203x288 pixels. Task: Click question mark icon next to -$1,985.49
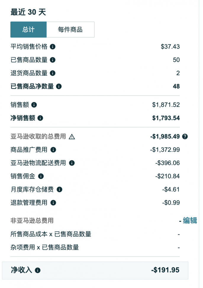pos(185,137)
